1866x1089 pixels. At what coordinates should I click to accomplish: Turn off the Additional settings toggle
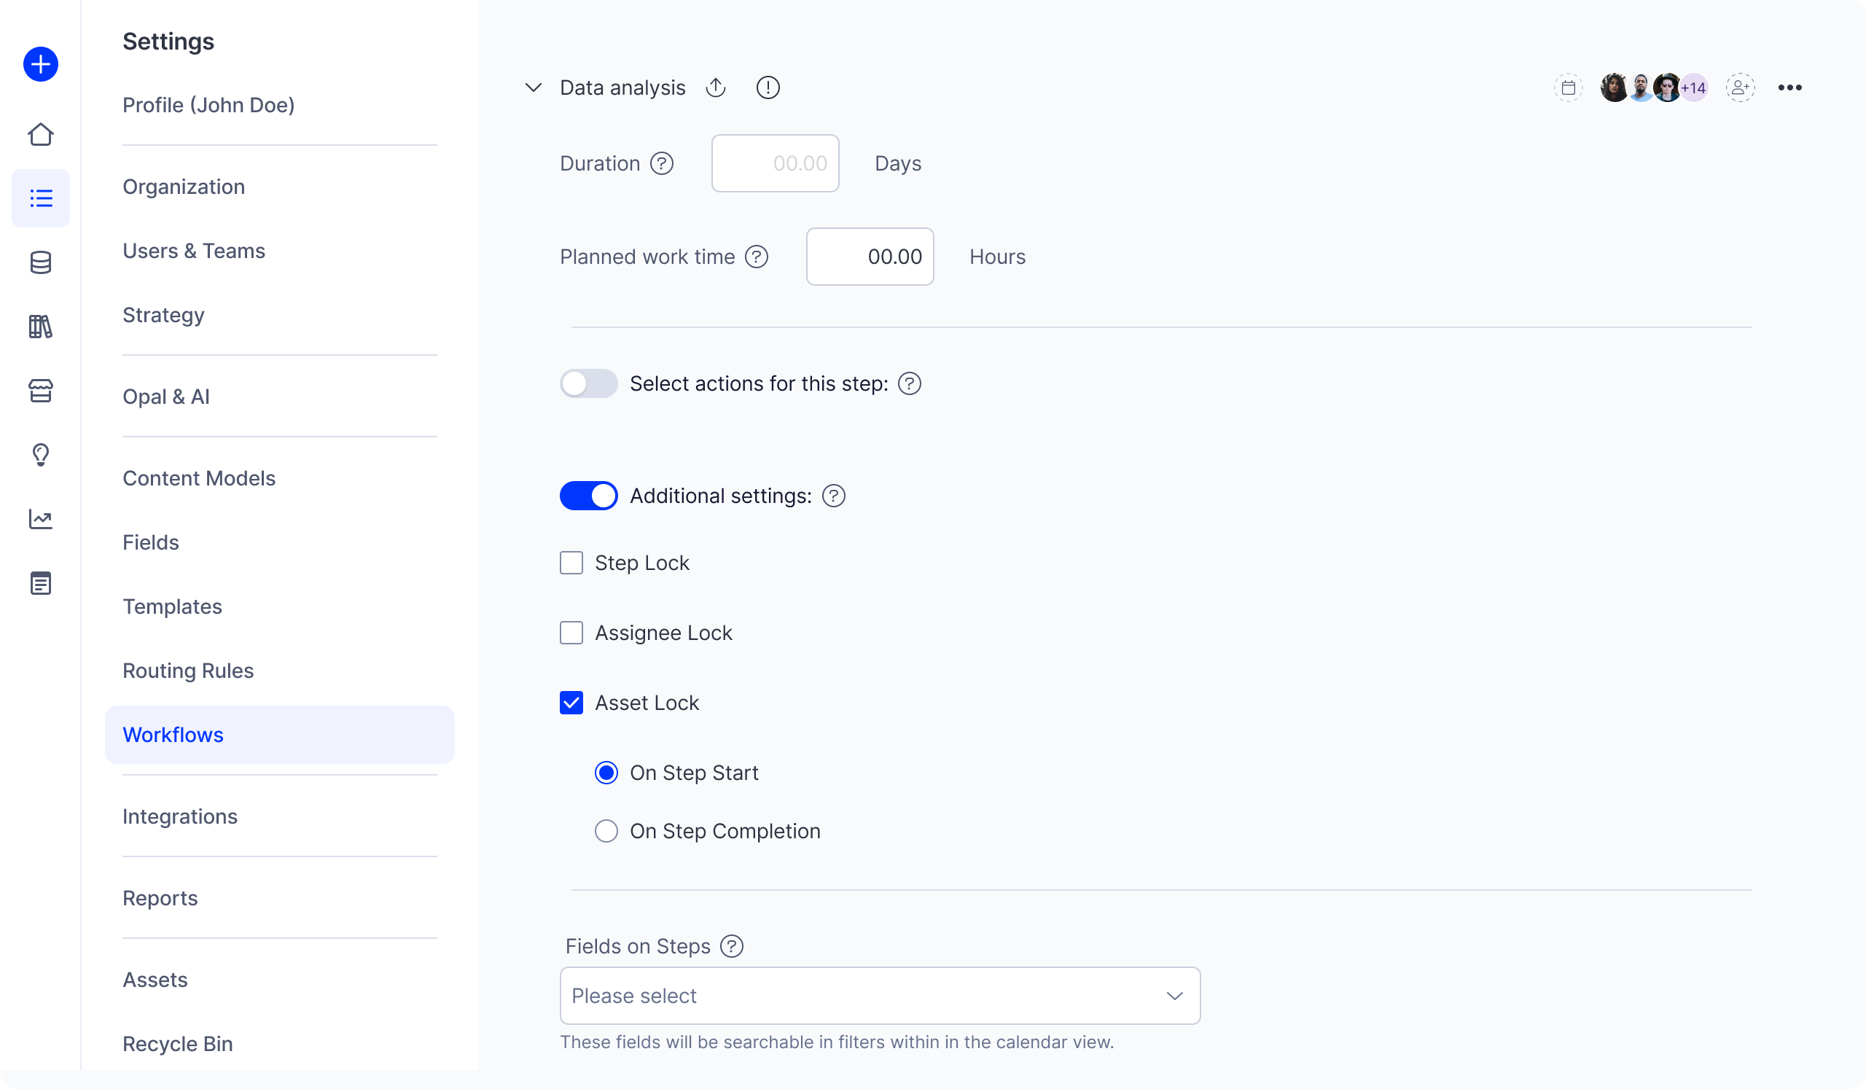588,496
